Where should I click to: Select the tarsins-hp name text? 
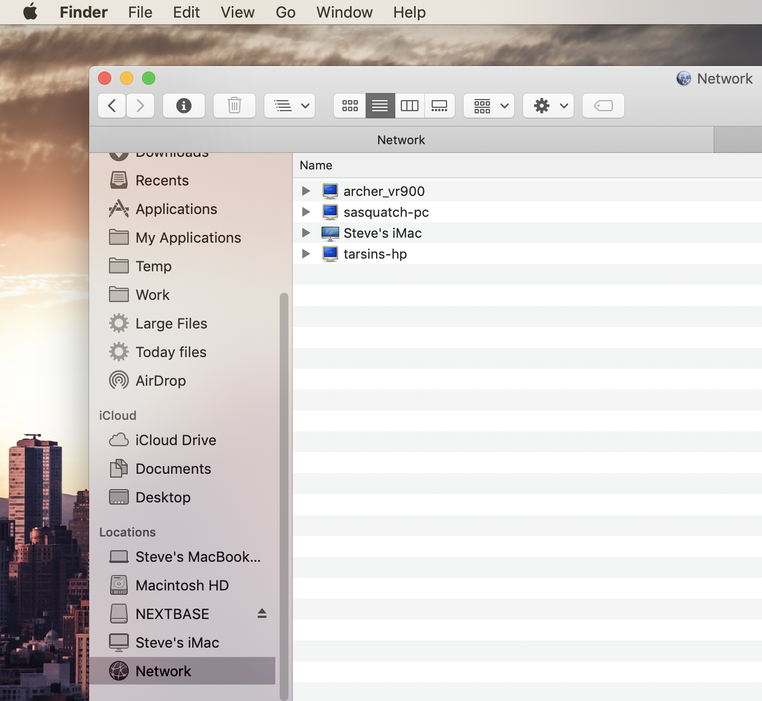pyautogui.click(x=375, y=254)
